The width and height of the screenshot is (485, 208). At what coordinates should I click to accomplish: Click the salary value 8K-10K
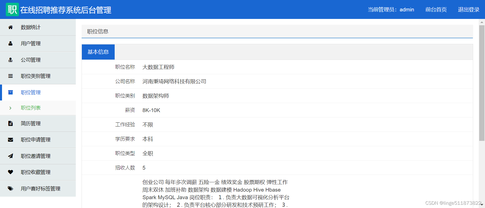(x=151, y=110)
